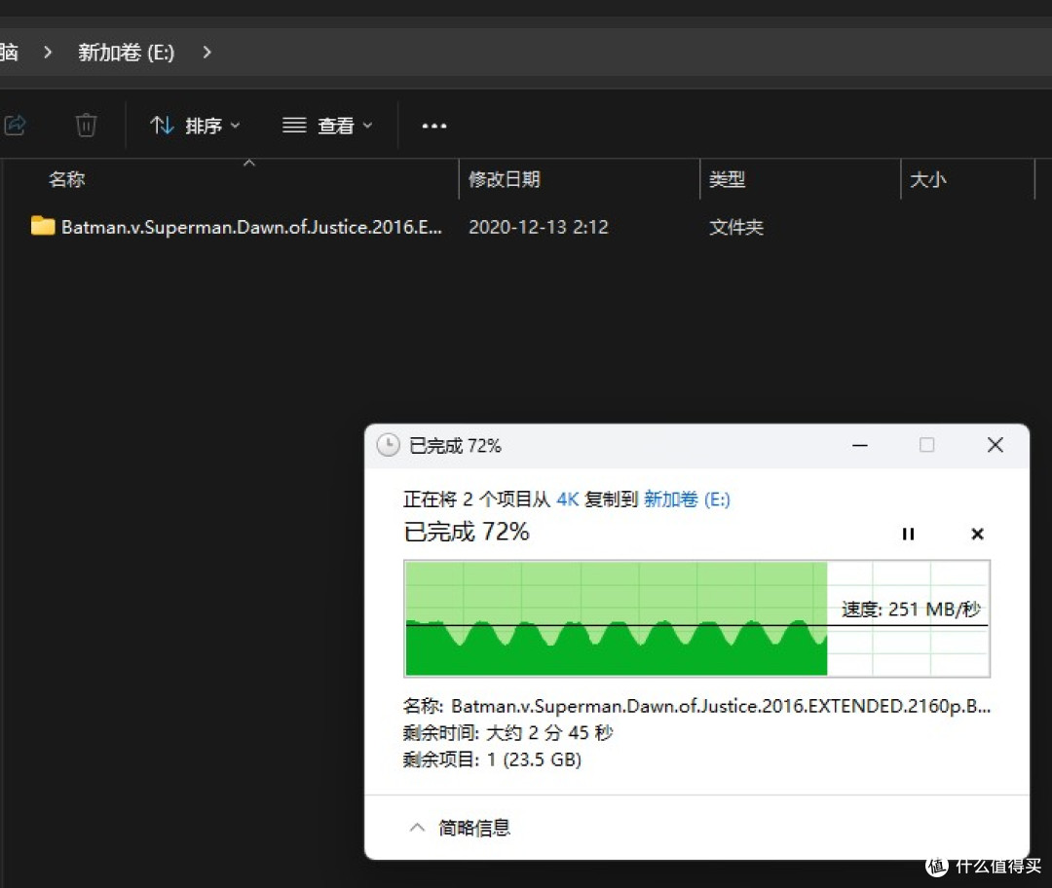Open the 排序 sort dropdown
Screen dimensions: 1052x888
coord(195,126)
